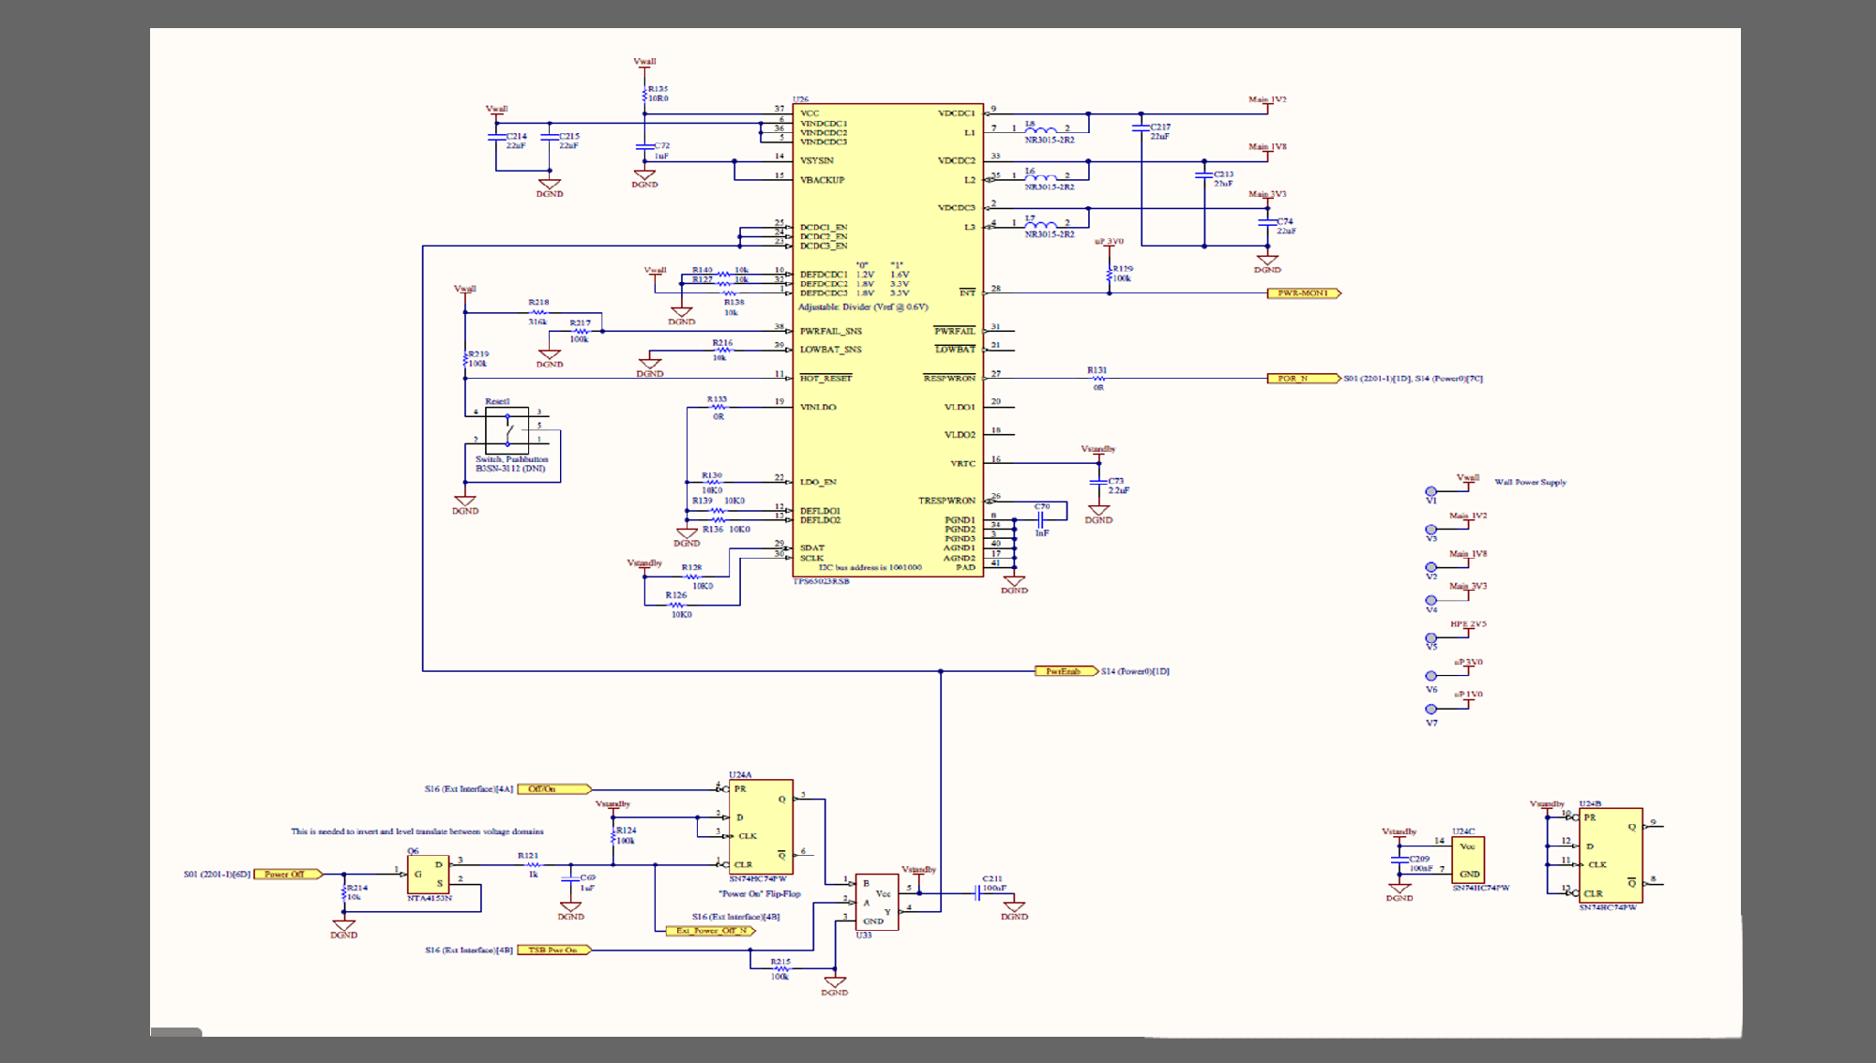Image resolution: width=1876 pixels, height=1063 pixels.
Task: Select capacitor C69 1uF symbol
Action: tap(570, 879)
